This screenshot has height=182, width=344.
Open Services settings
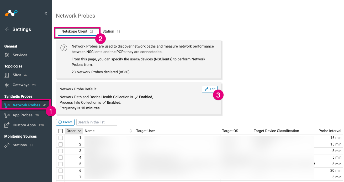(20, 55)
